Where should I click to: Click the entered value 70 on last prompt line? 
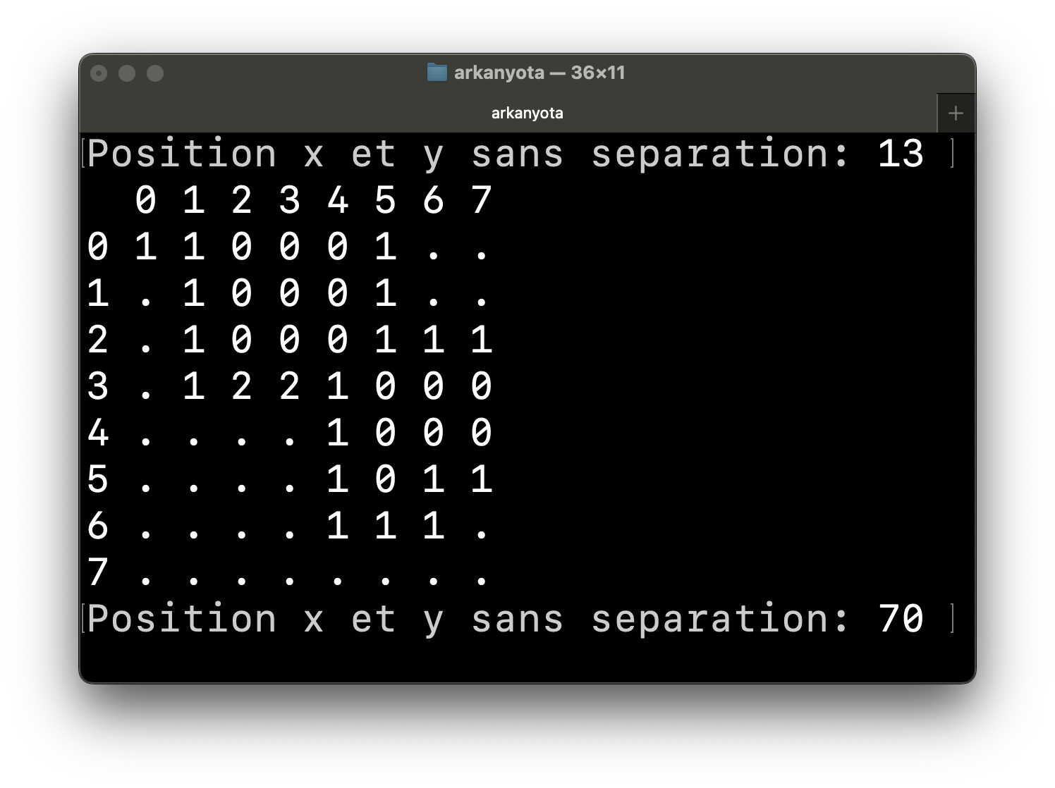point(901,619)
